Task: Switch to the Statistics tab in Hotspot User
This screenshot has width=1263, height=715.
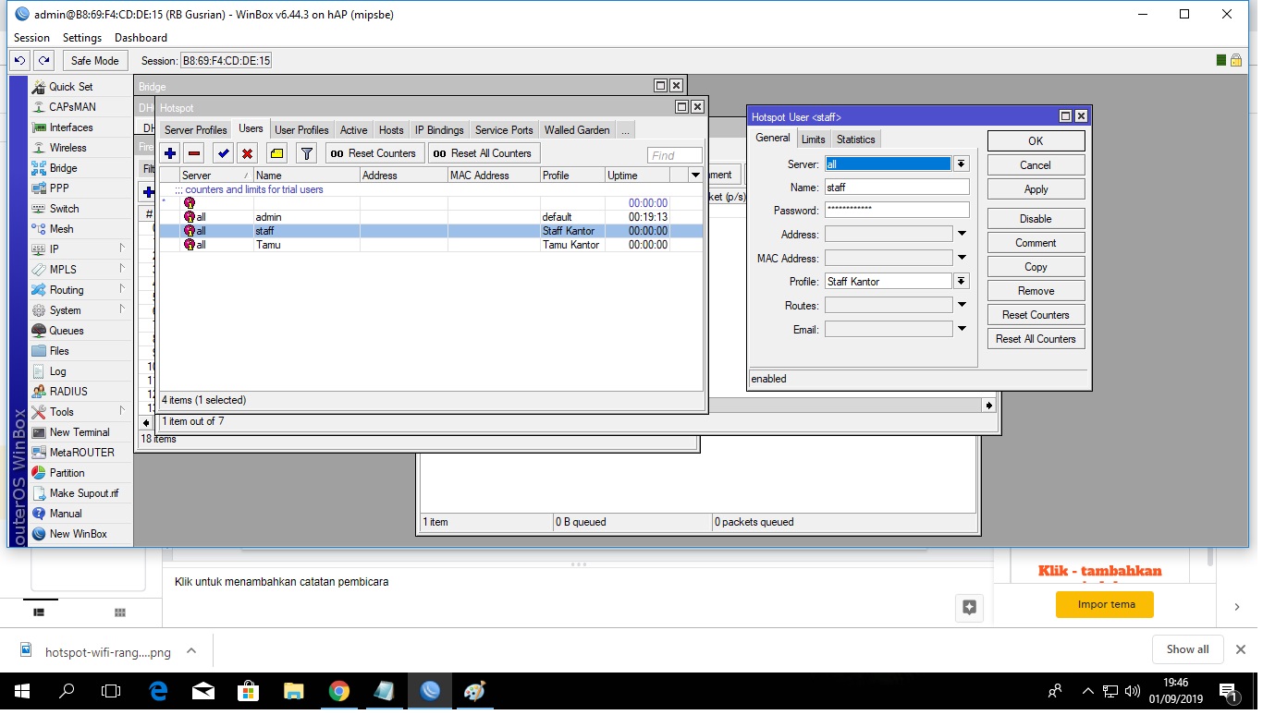Action: [x=855, y=139]
